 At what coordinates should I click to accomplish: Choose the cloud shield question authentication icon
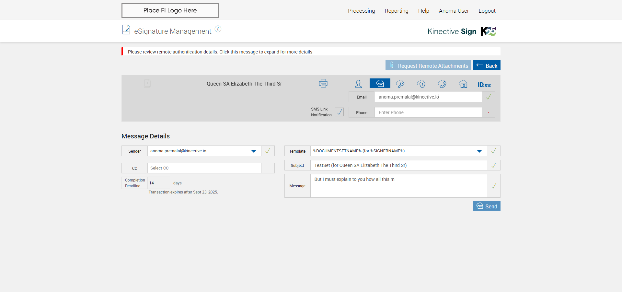421,84
